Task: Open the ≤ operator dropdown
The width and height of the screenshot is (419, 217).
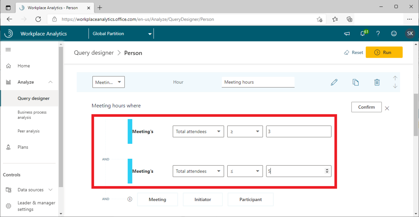Action: point(245,171)
